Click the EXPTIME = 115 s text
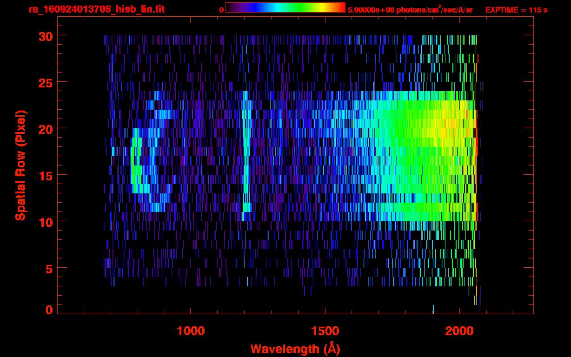This screenshot has height=357, width=571. (516, 10)
